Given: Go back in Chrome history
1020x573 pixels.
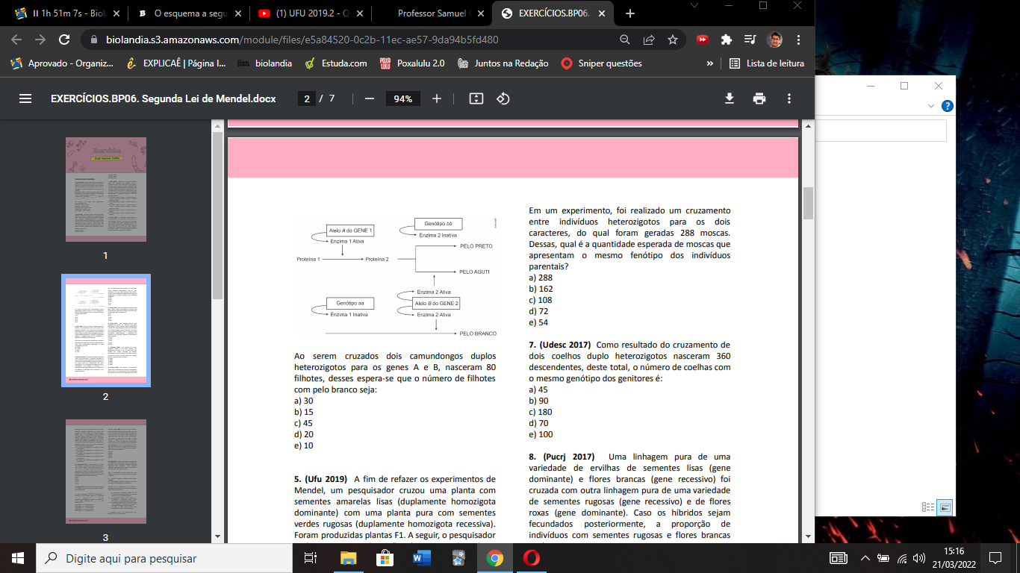Looking at the screenshot, I should pos(16,40).
